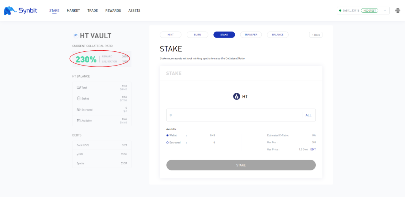
Task: Click EDIT next to Gas Price
Action: click(313, 150)
